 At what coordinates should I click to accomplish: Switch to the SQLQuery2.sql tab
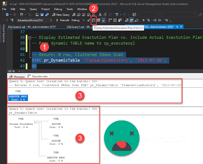pyautogui.click(x=32, y=27)
